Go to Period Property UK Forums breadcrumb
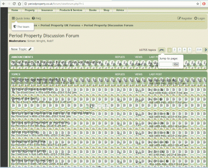The width and height of the screenshot is (208, 168). pyautogui.click(x=60, y=25)
